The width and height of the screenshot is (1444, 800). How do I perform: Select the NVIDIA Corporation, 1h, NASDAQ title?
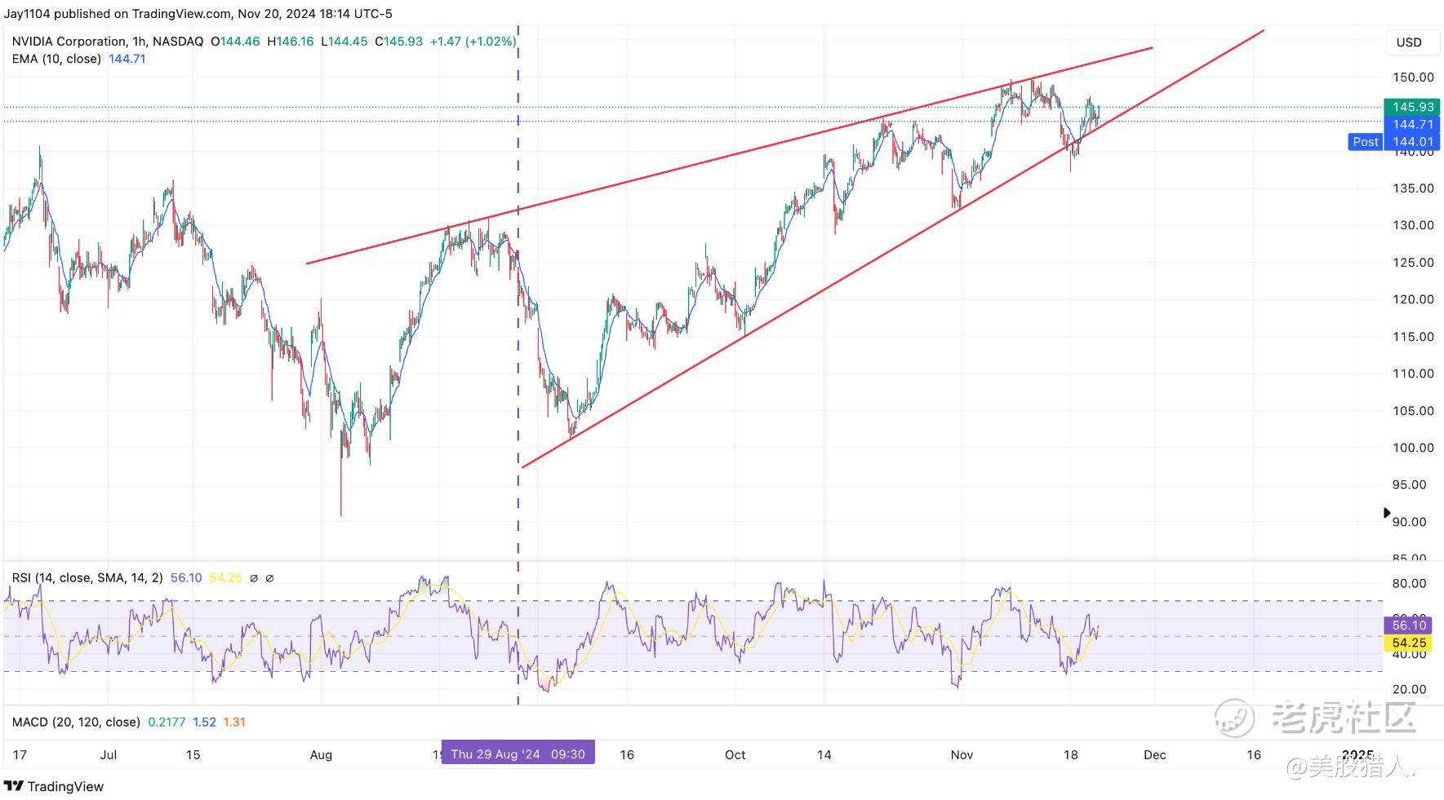[108, 41]
